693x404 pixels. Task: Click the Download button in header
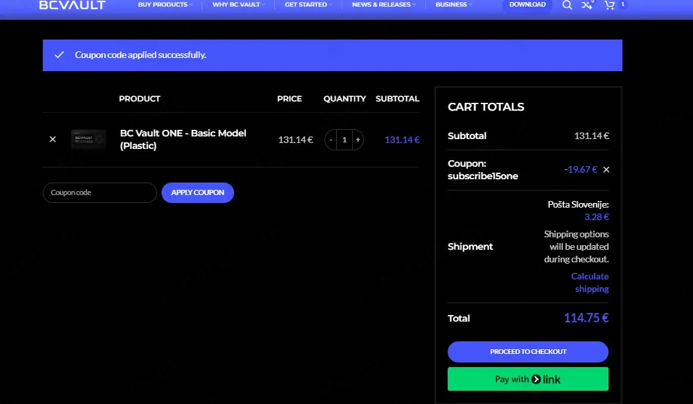click(527, 5)
